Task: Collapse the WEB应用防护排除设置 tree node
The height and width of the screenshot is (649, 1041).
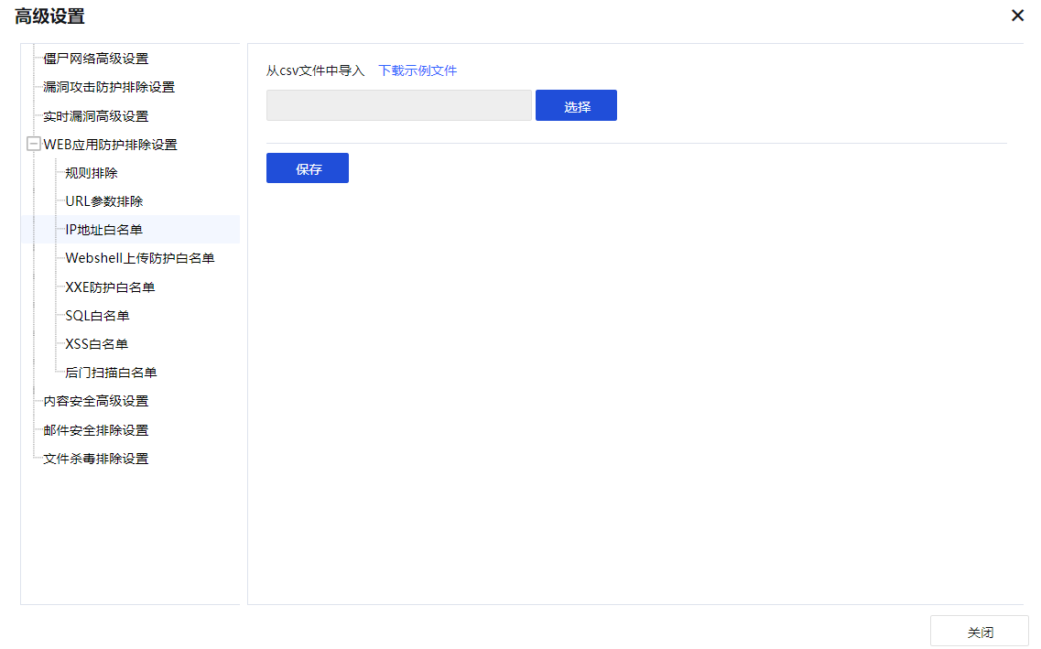Action: (34, 145)
